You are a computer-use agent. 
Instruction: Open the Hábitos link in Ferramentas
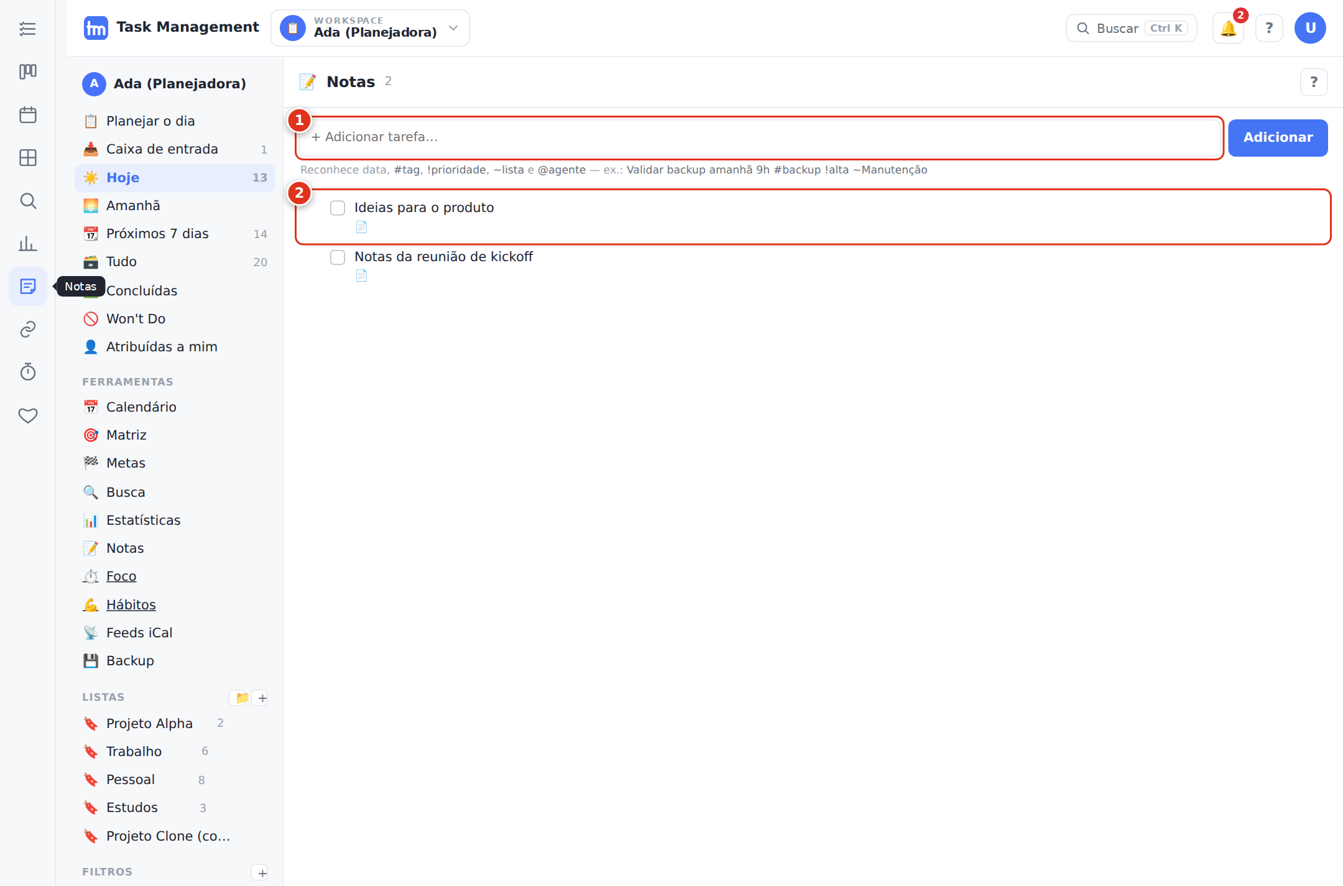(131, 604)
